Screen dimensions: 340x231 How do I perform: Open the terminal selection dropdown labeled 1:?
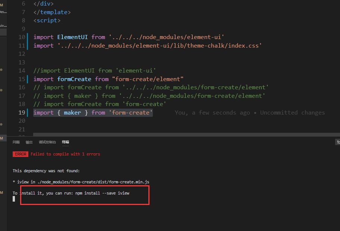pos(337,142)
